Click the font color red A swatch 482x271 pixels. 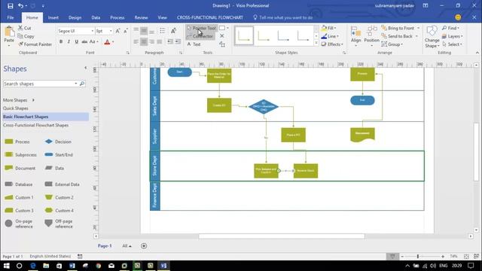107,42
